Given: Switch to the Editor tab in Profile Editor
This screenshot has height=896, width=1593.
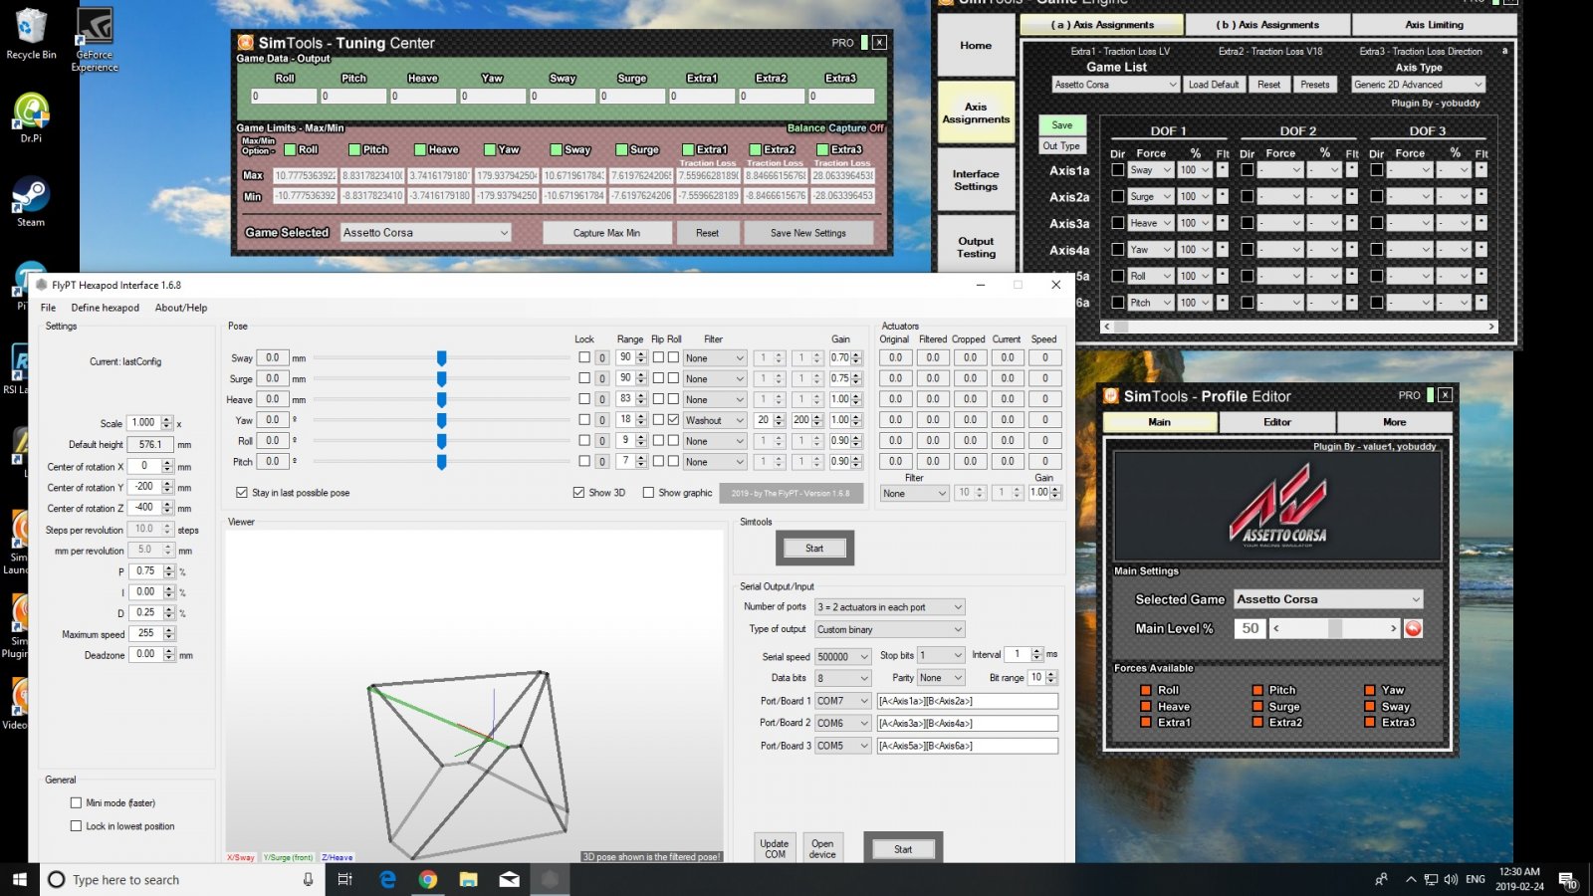Looking at the screenshot, I should coord(1277,422).
